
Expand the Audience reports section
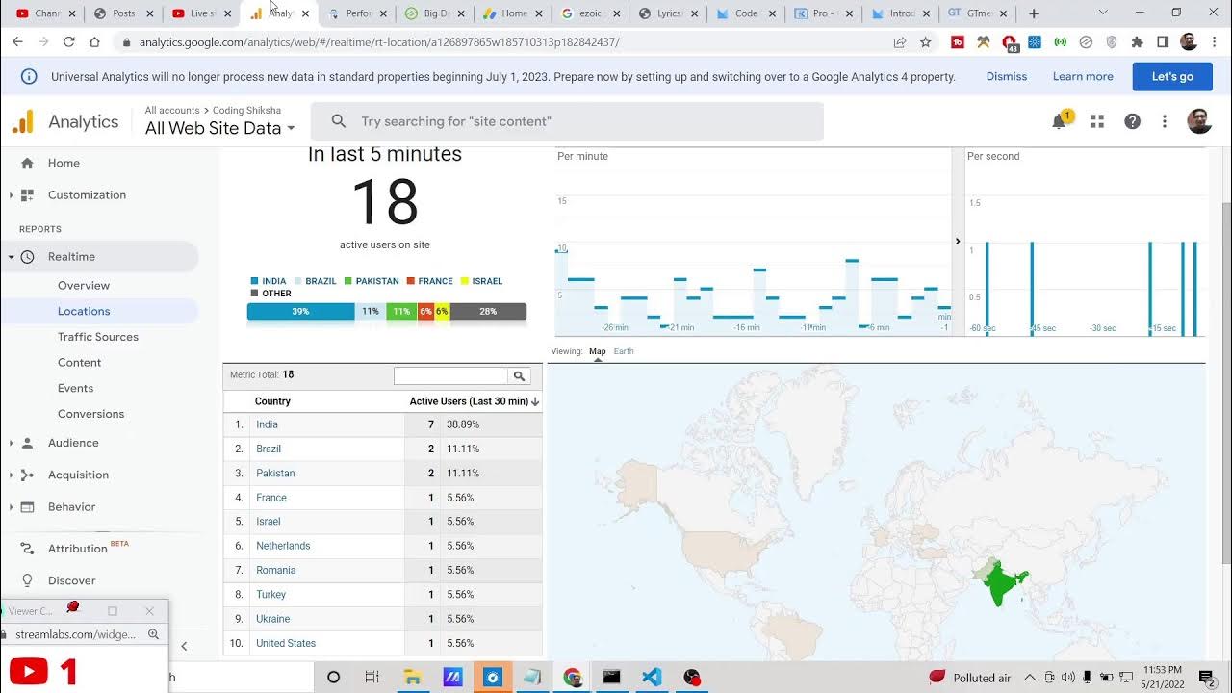coord(73,443)
